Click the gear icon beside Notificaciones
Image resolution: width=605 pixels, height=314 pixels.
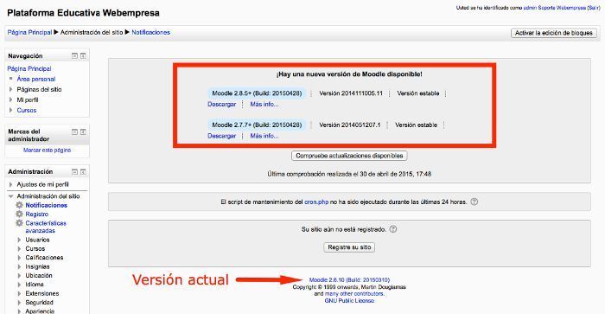point(19,205)
